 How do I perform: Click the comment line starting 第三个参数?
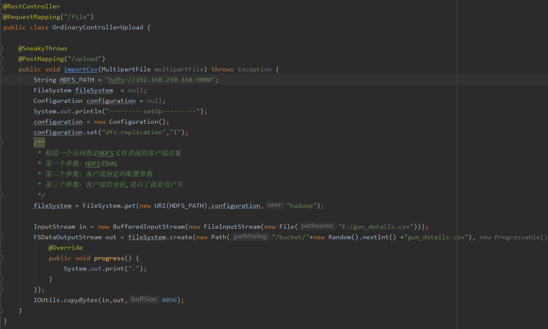point(114,185)
